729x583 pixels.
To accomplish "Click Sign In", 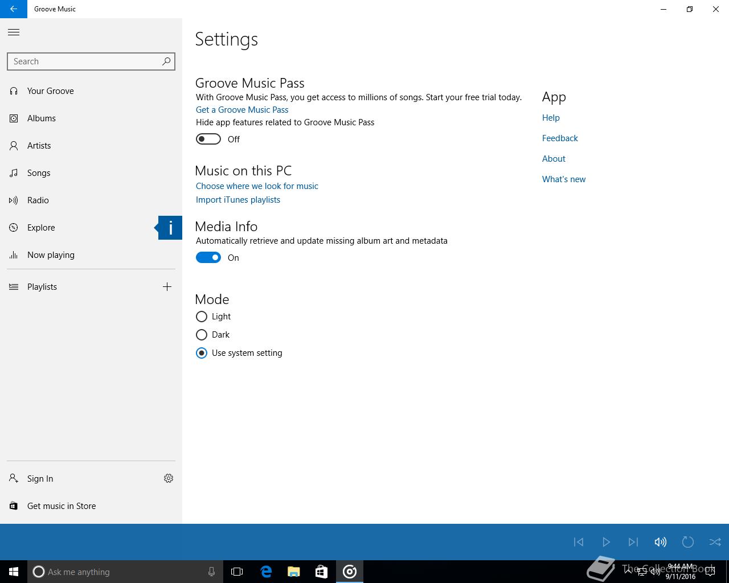I will (x=40, y=479).
